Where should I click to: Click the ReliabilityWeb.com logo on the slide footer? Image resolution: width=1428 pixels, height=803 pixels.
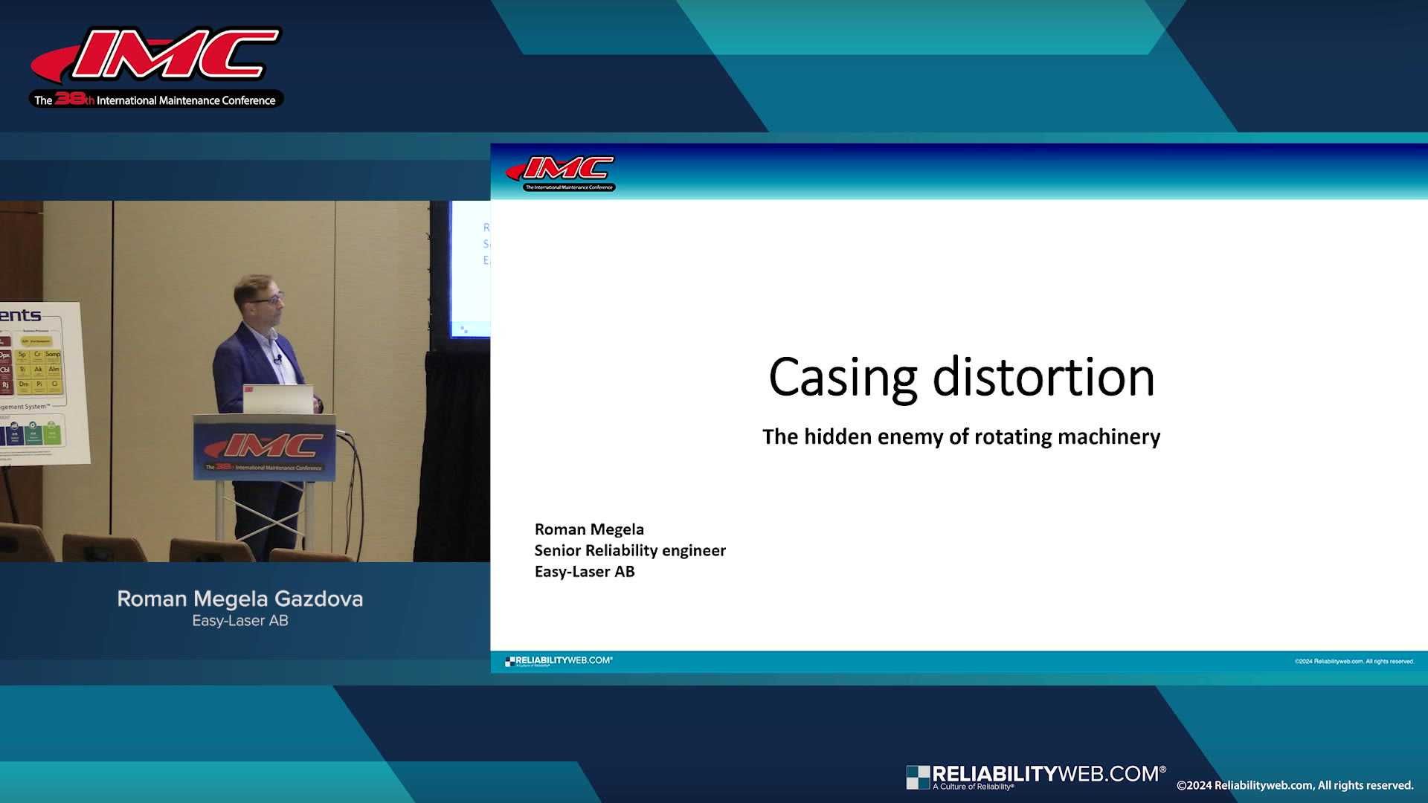point(558,660)
